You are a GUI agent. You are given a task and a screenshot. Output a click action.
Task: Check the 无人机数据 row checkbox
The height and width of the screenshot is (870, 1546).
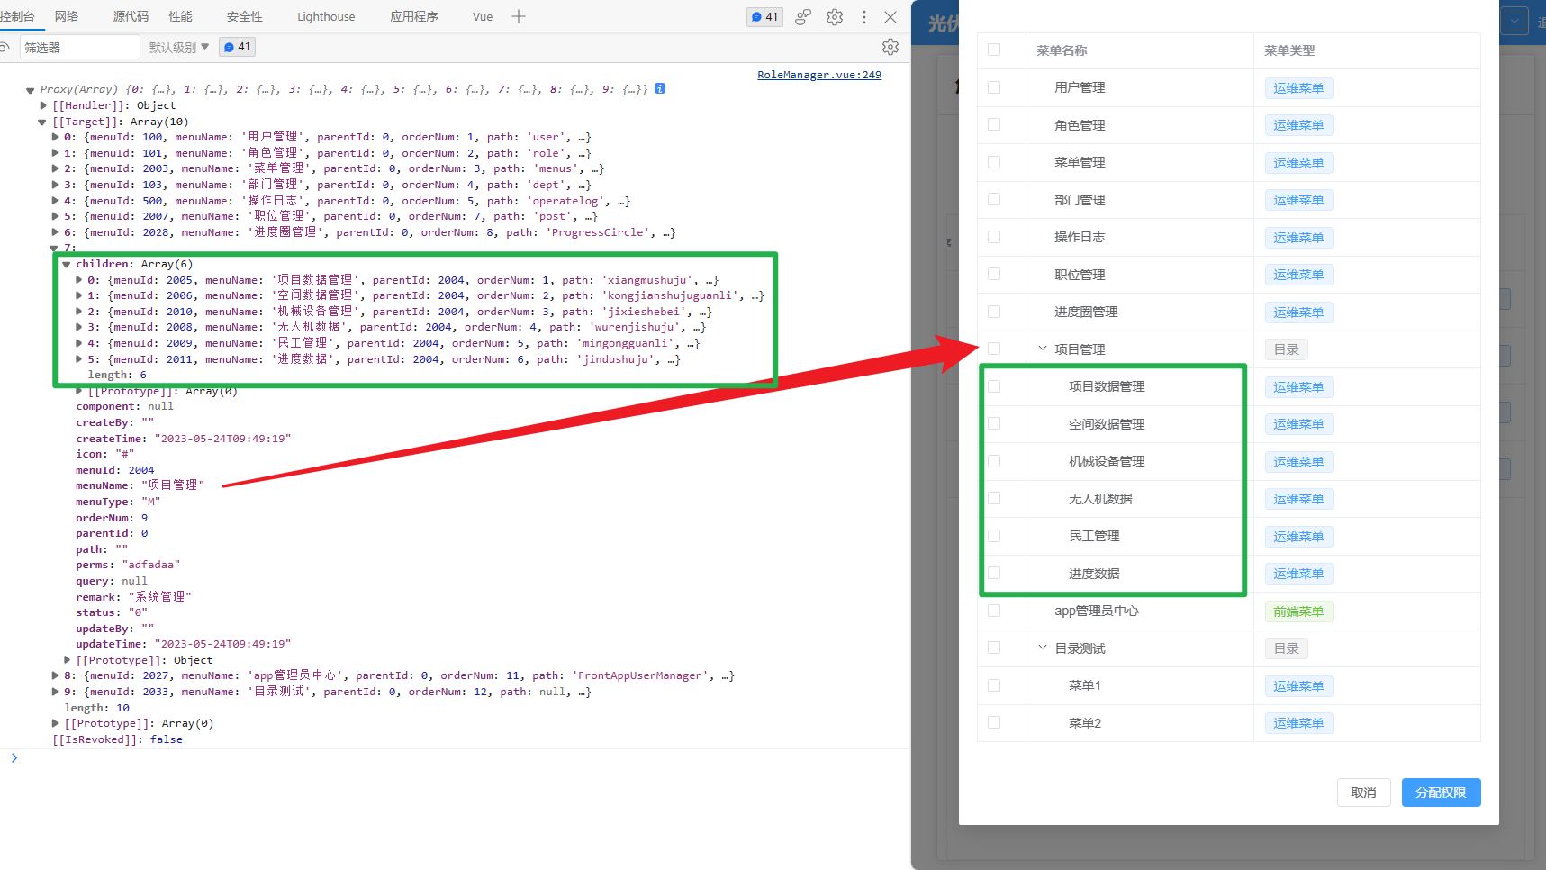coord(994,498)
